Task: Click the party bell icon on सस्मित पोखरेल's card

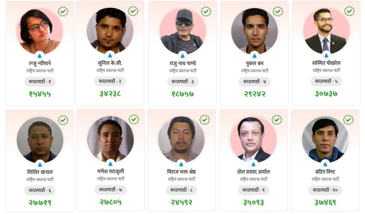Action: (326, 55)
